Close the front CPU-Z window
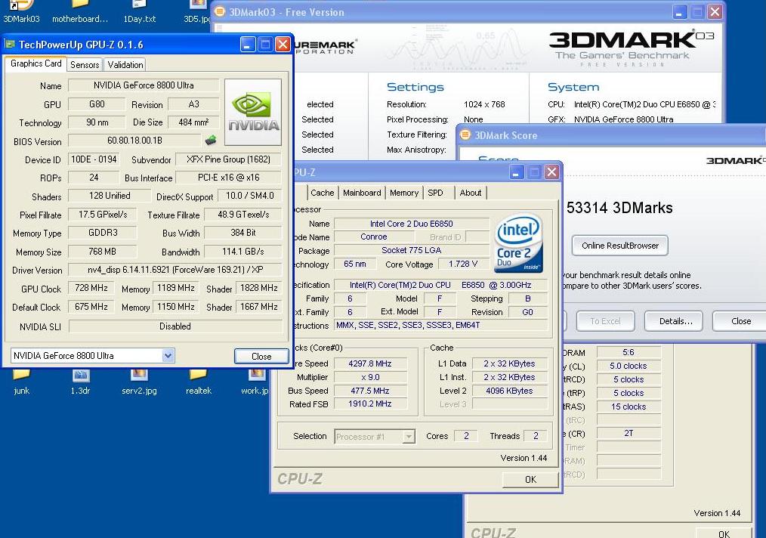Screen dimensions: 766x538 (551, 172)
